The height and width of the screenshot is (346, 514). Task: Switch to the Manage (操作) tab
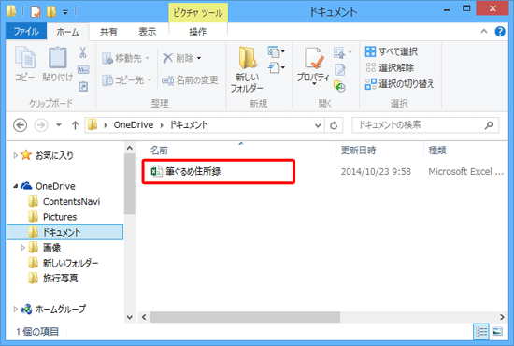[198, 32]
